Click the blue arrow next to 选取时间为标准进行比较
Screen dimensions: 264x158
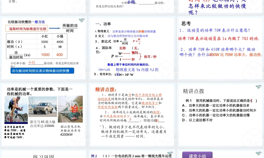(54, 28)
